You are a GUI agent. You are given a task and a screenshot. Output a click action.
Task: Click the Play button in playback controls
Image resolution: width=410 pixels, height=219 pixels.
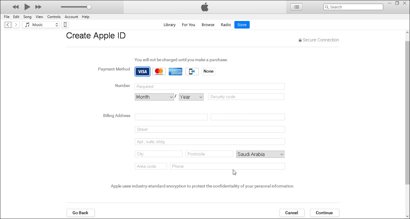[27, 7]
